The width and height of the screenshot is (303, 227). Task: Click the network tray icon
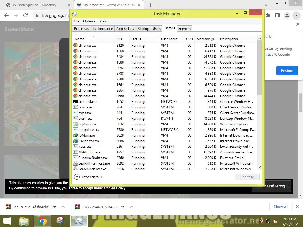click(268, 221)
